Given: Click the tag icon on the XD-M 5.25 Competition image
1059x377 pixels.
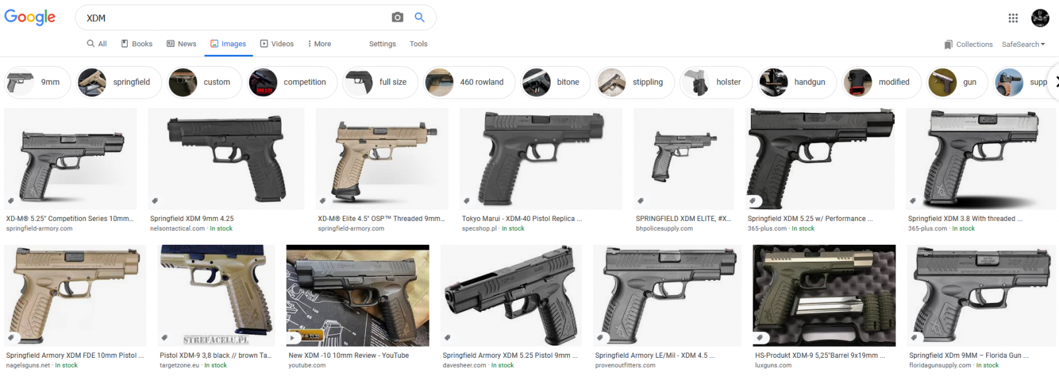Looking at the screenshot, I should pyautogui.click(x=11, y=200).
